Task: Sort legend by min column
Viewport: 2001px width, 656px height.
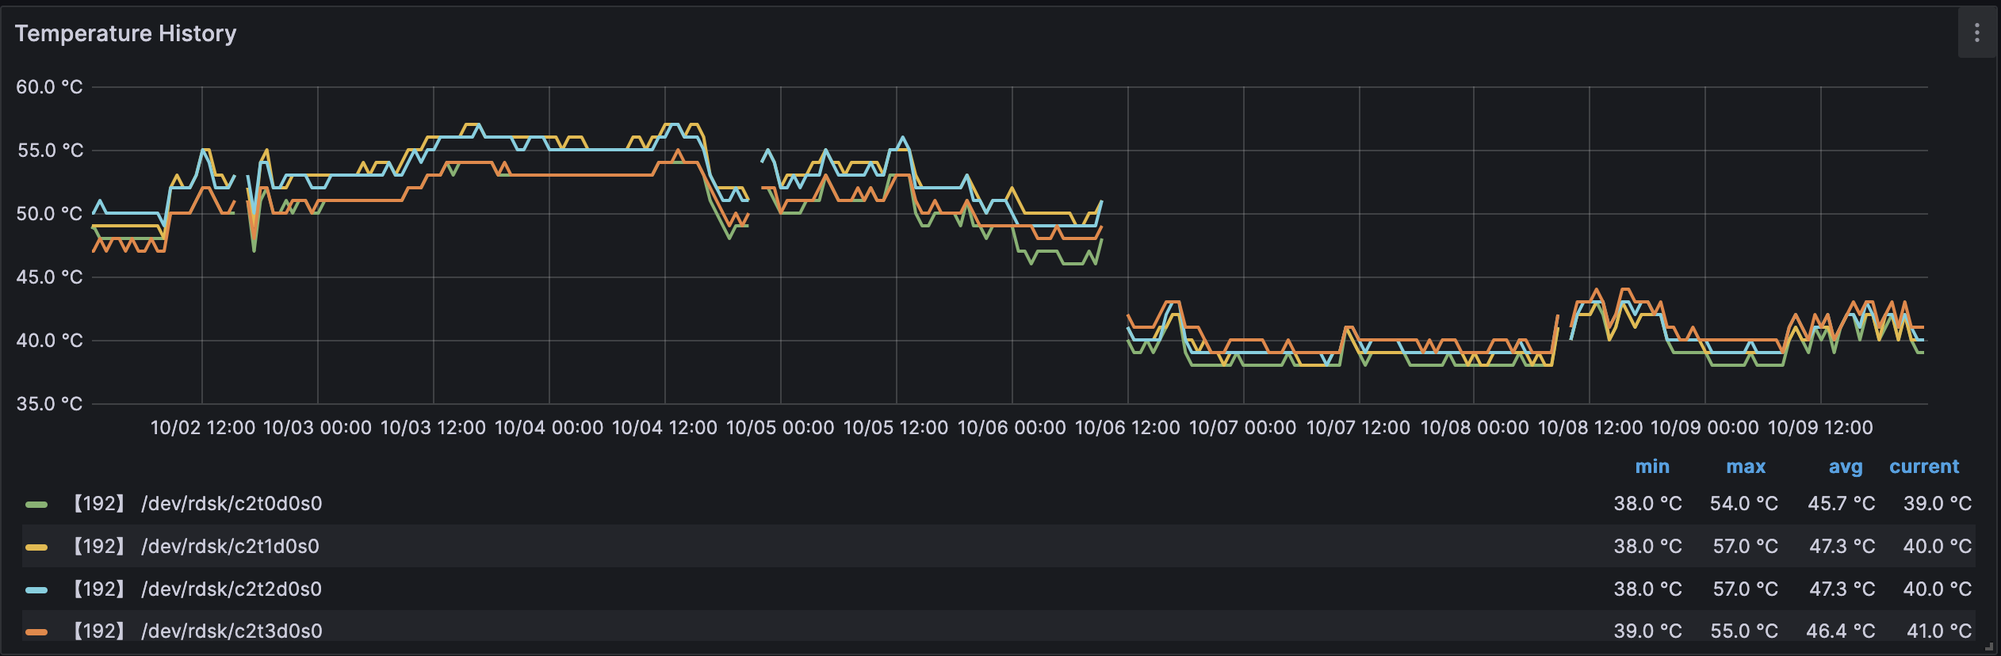Action: pyautogui.click(x=1651, y=467)
